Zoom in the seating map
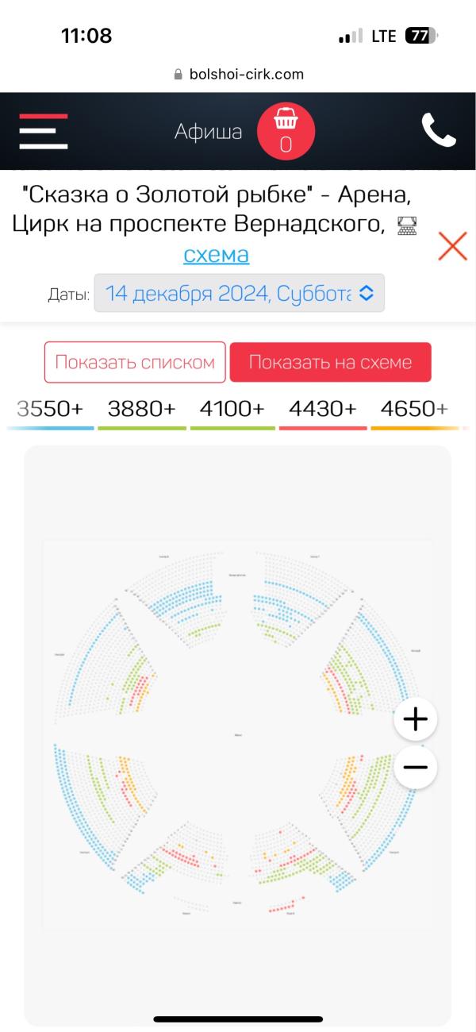Viewport: 476px width, 1032px height. point(415,719)
